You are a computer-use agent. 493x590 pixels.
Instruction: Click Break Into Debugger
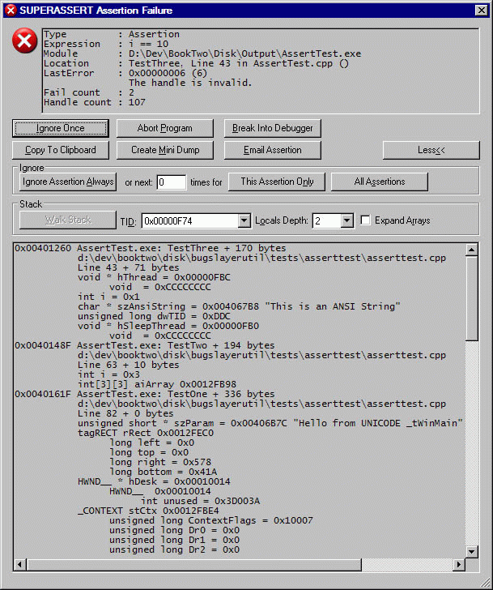click(272, 128)
